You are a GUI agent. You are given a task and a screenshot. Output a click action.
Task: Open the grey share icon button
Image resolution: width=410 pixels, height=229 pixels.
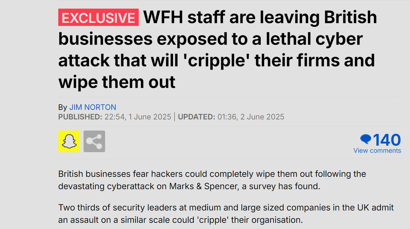(94, 141)
